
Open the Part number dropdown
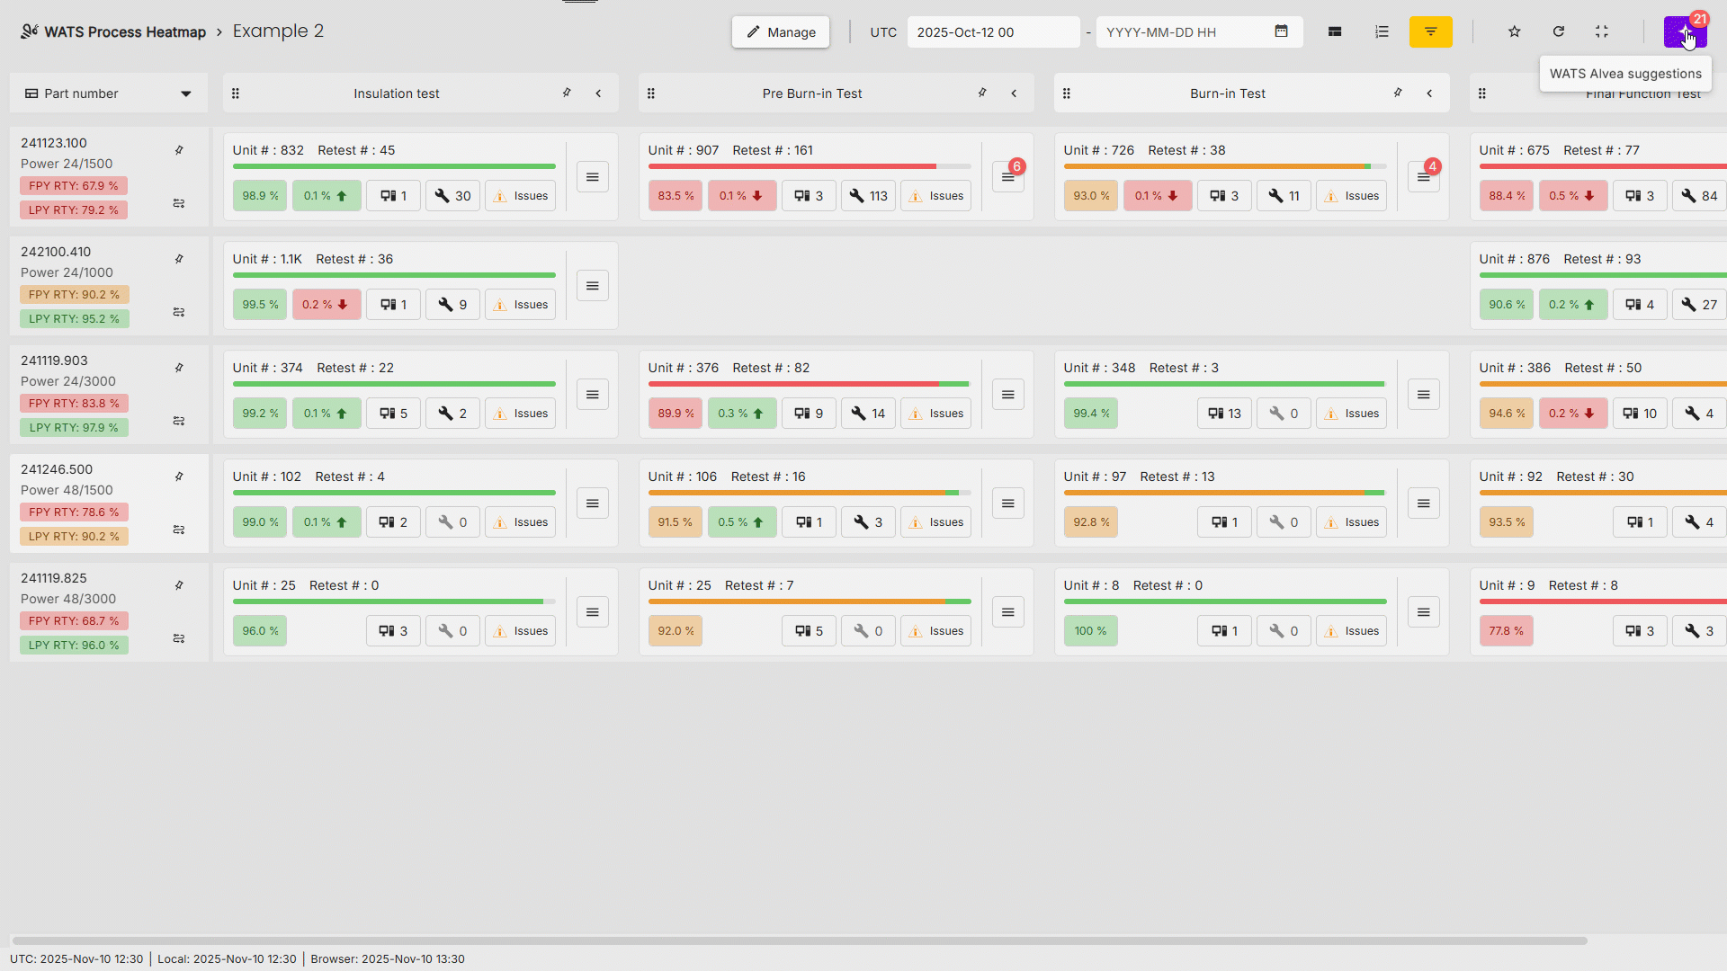(x=109, y=94)
